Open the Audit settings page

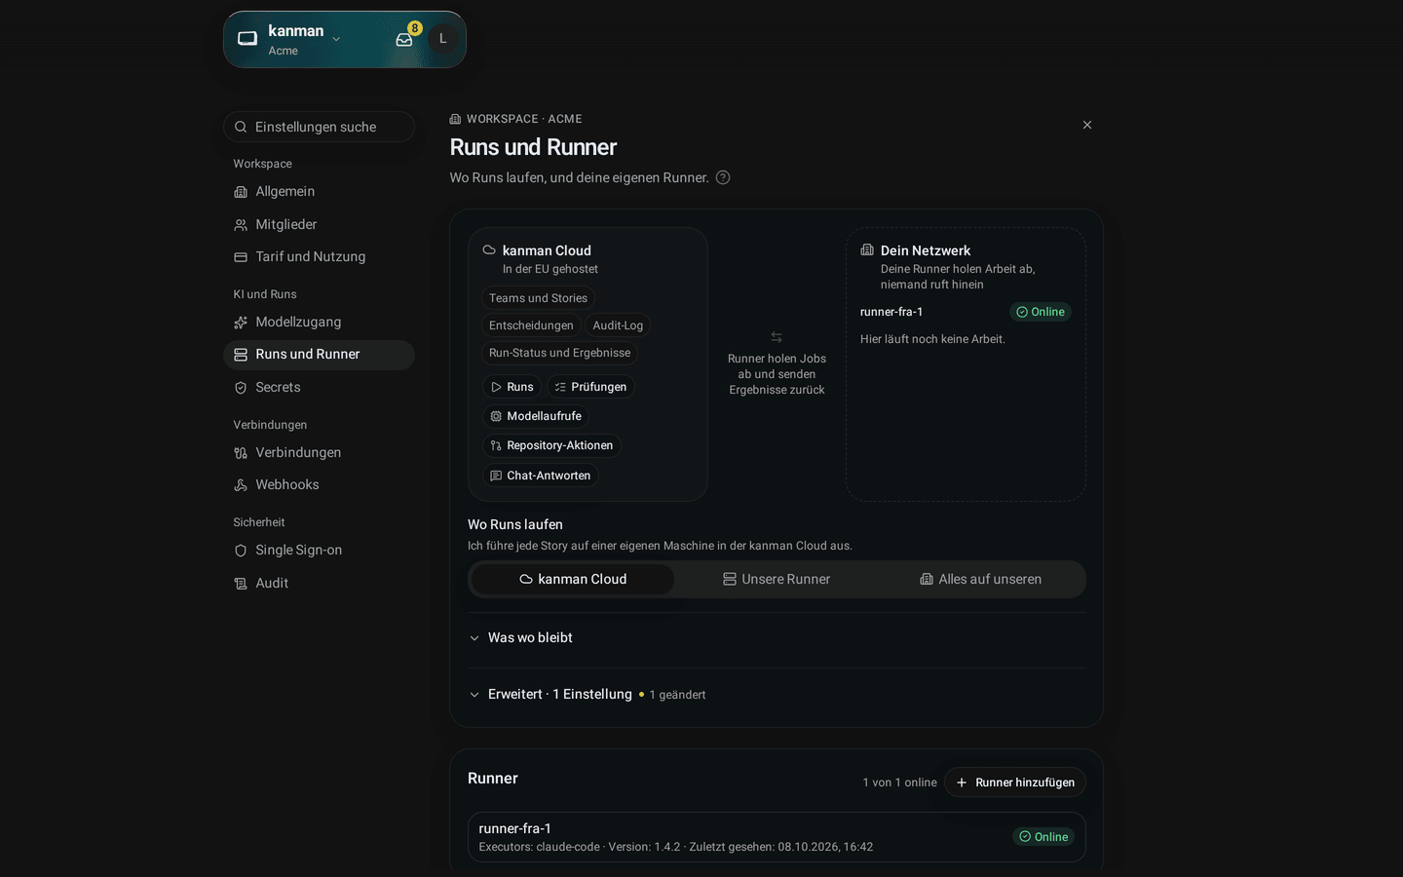pyautogui.click(x=319, y=584)
